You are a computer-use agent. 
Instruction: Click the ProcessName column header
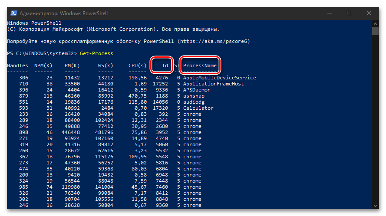pyautogui.click(x=200, y=65)
